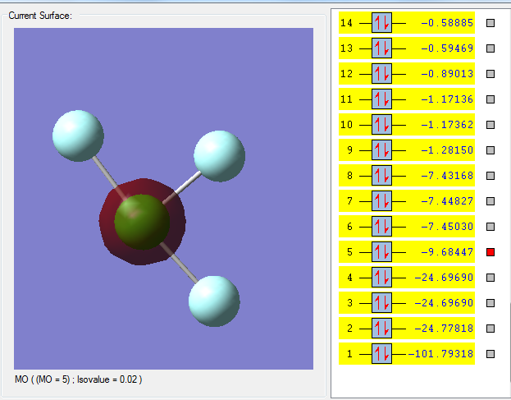Select energy value -1.28150
Image resolution: width=511 pixels, height=400 pixels.
(x=447, y=150)
